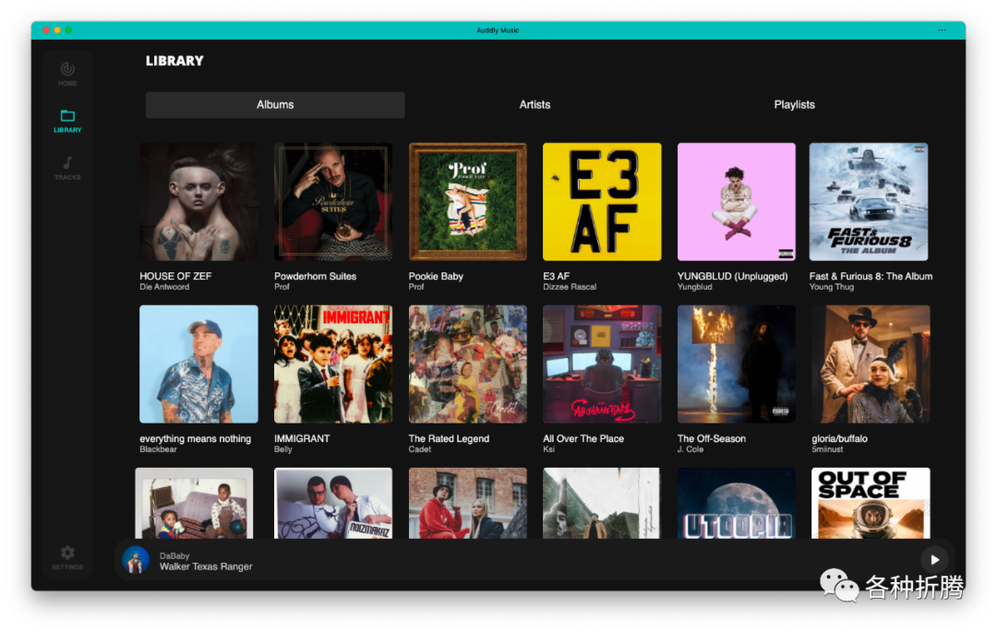Open the IMMIGRANT album cover
997x632 pixels.
pos(333,364)
